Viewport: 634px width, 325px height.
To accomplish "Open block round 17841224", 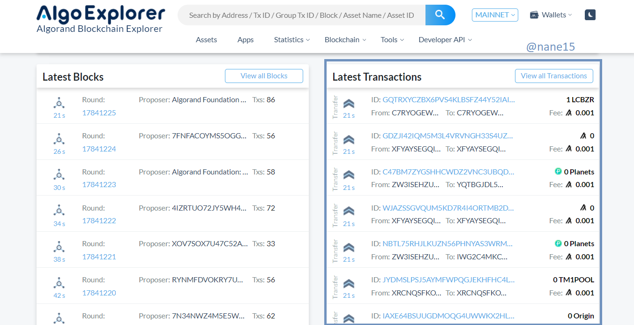I will pos(99,149).
